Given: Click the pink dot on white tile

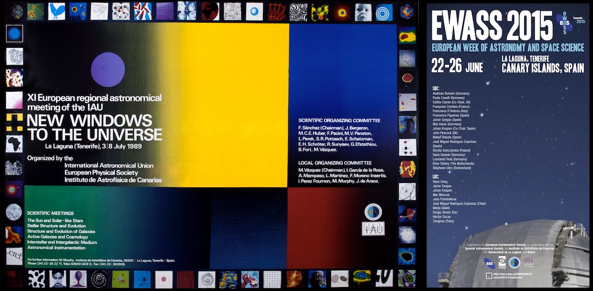Looking at the screenshot, I should [x=164, y=279].
